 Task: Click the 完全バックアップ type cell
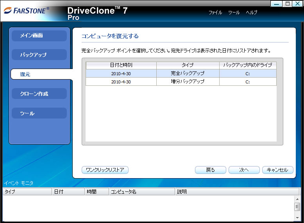coord(188,74)
